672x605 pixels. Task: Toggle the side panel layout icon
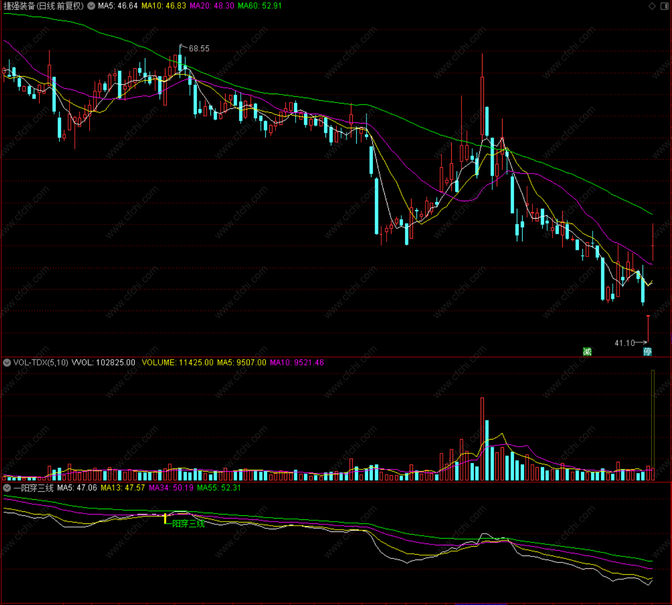click(664, 6)
